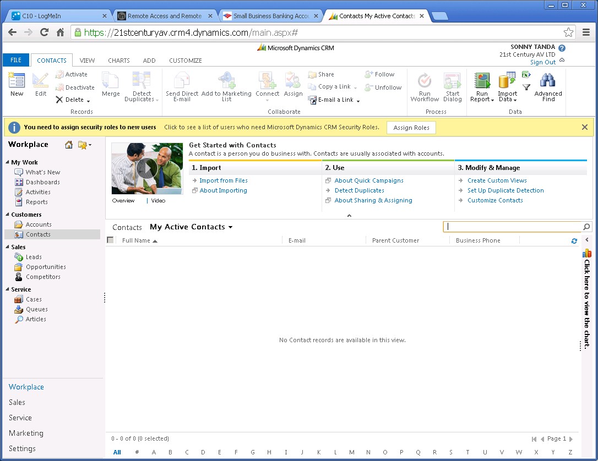Select Opportunities in the Sales navigation
The height and width of the screenshot is (461, 598).
point(46,267)
